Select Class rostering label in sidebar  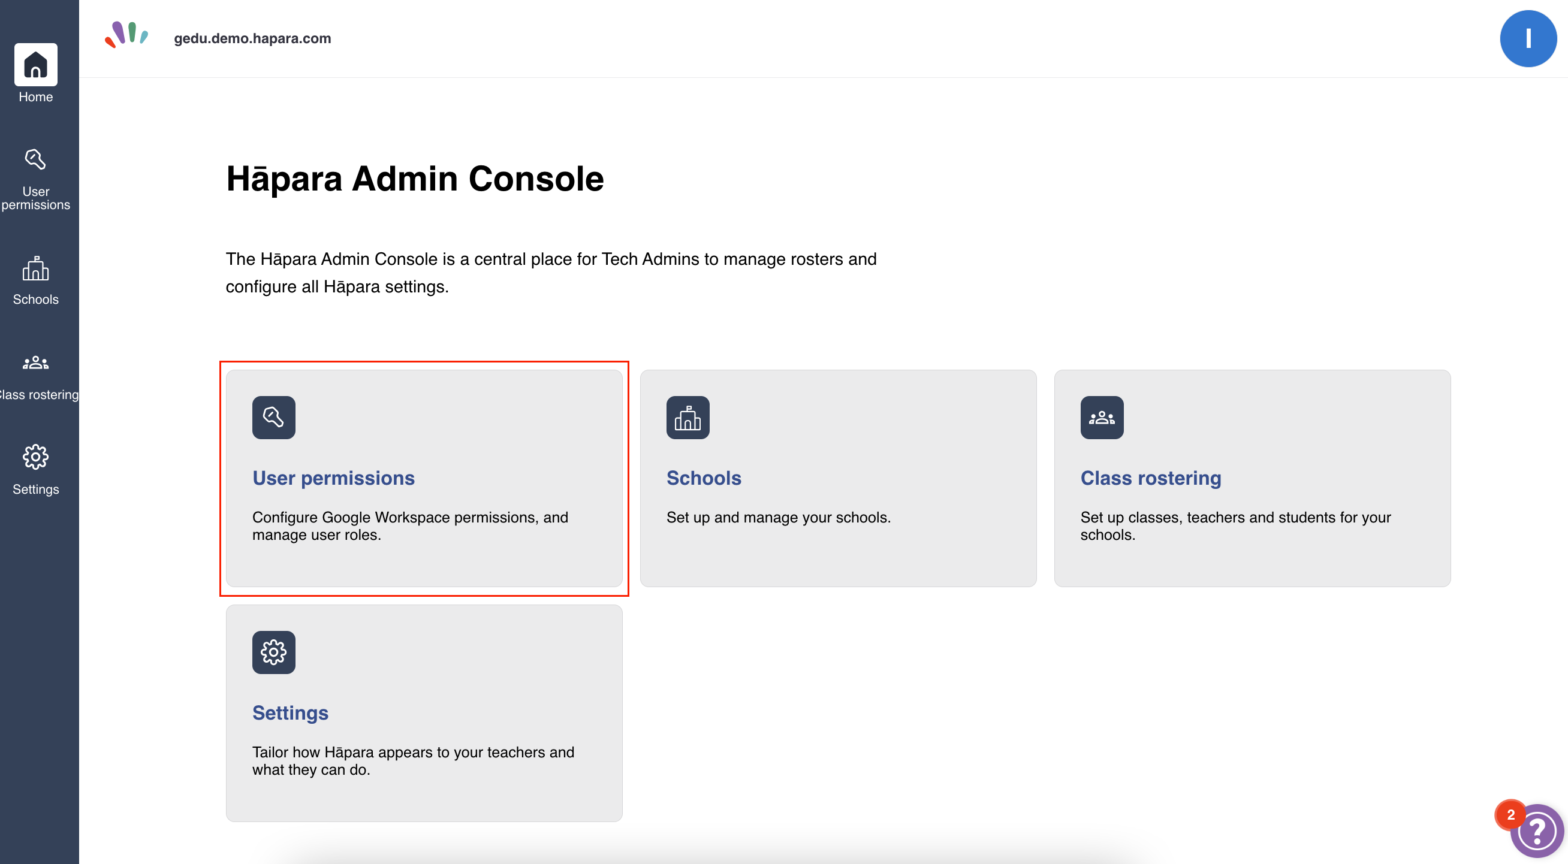tap(40, 395)
